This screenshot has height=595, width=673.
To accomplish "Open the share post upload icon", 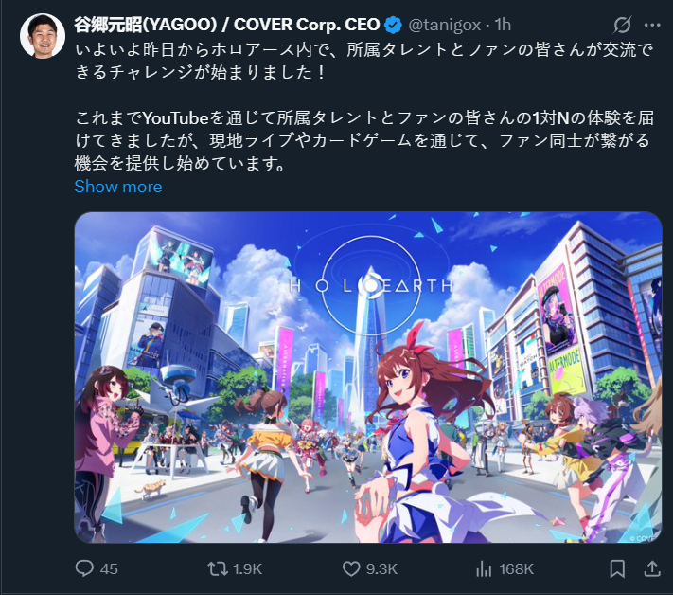I will 652,568.
